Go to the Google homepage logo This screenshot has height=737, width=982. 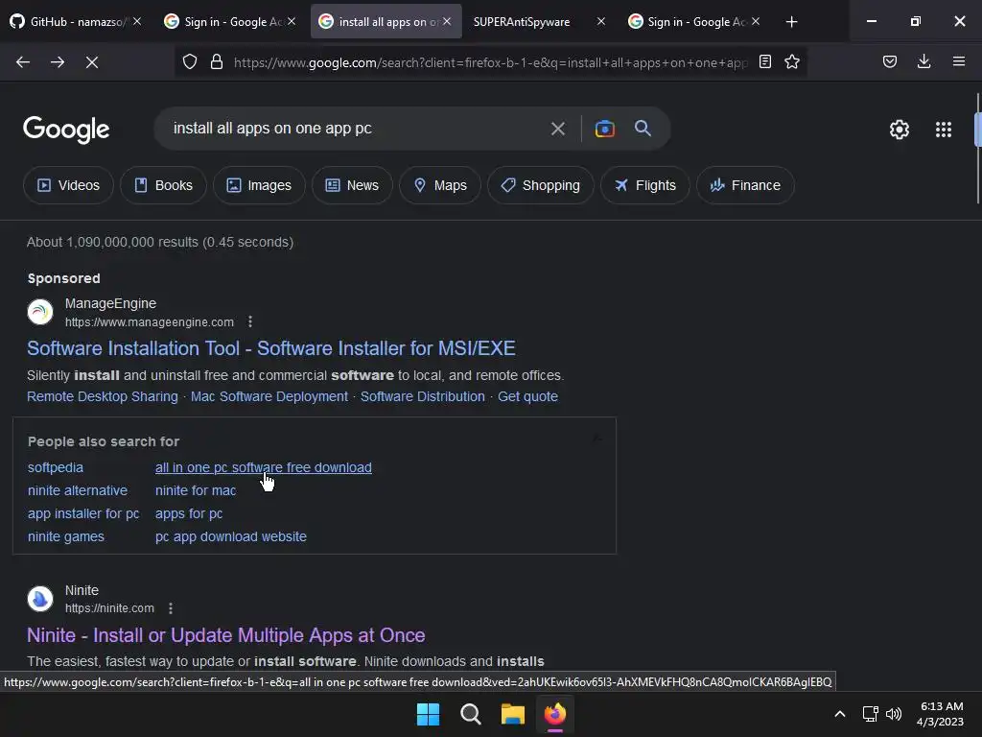(x=66, y=130)
